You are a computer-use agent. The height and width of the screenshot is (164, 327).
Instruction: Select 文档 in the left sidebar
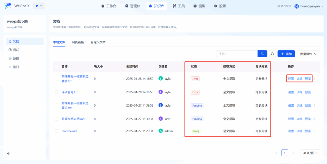(25, 41)
